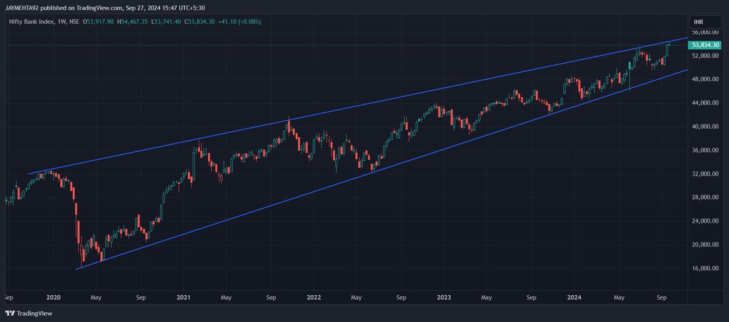Click the 36,000.00 price axis label

(x=706, y=150)
